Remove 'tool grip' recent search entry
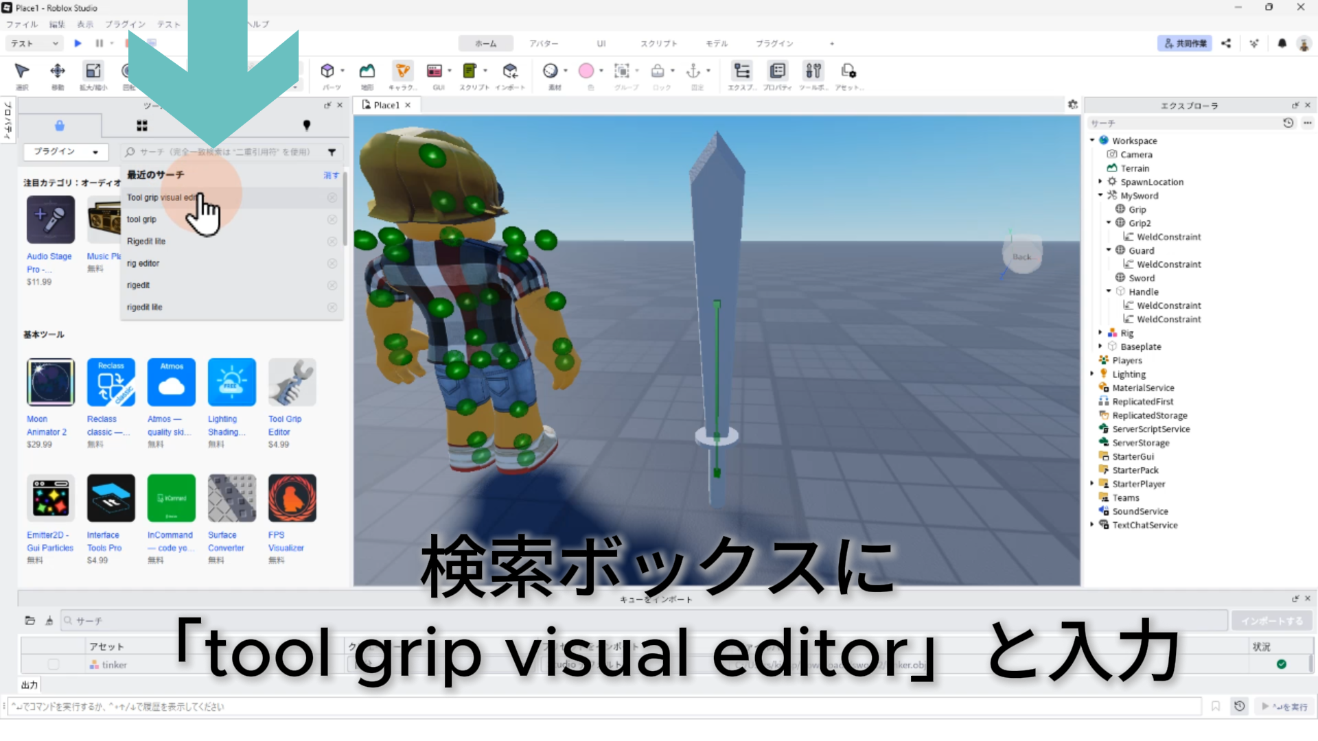The height and width of the screenshot is (741, 1318). click(332, 220)
